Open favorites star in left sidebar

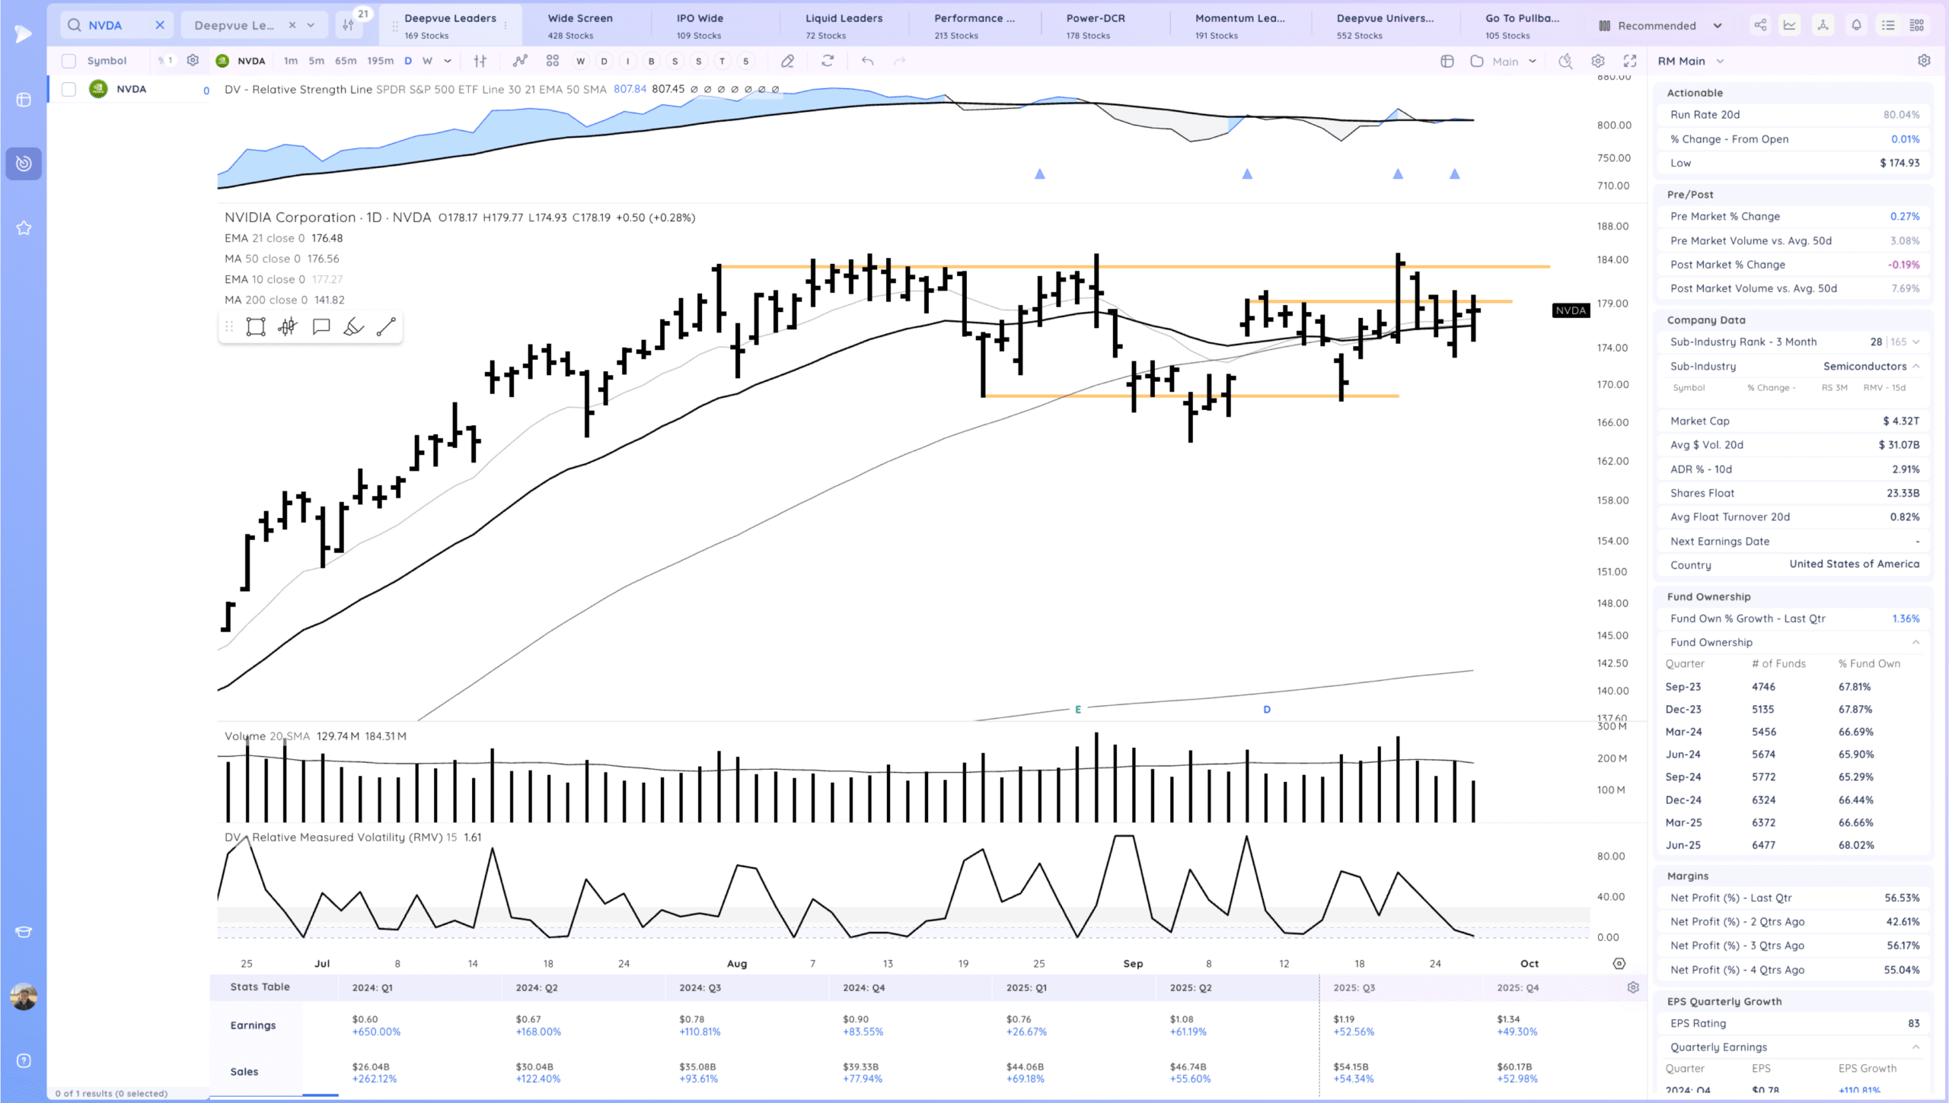[x=24, y=227]
